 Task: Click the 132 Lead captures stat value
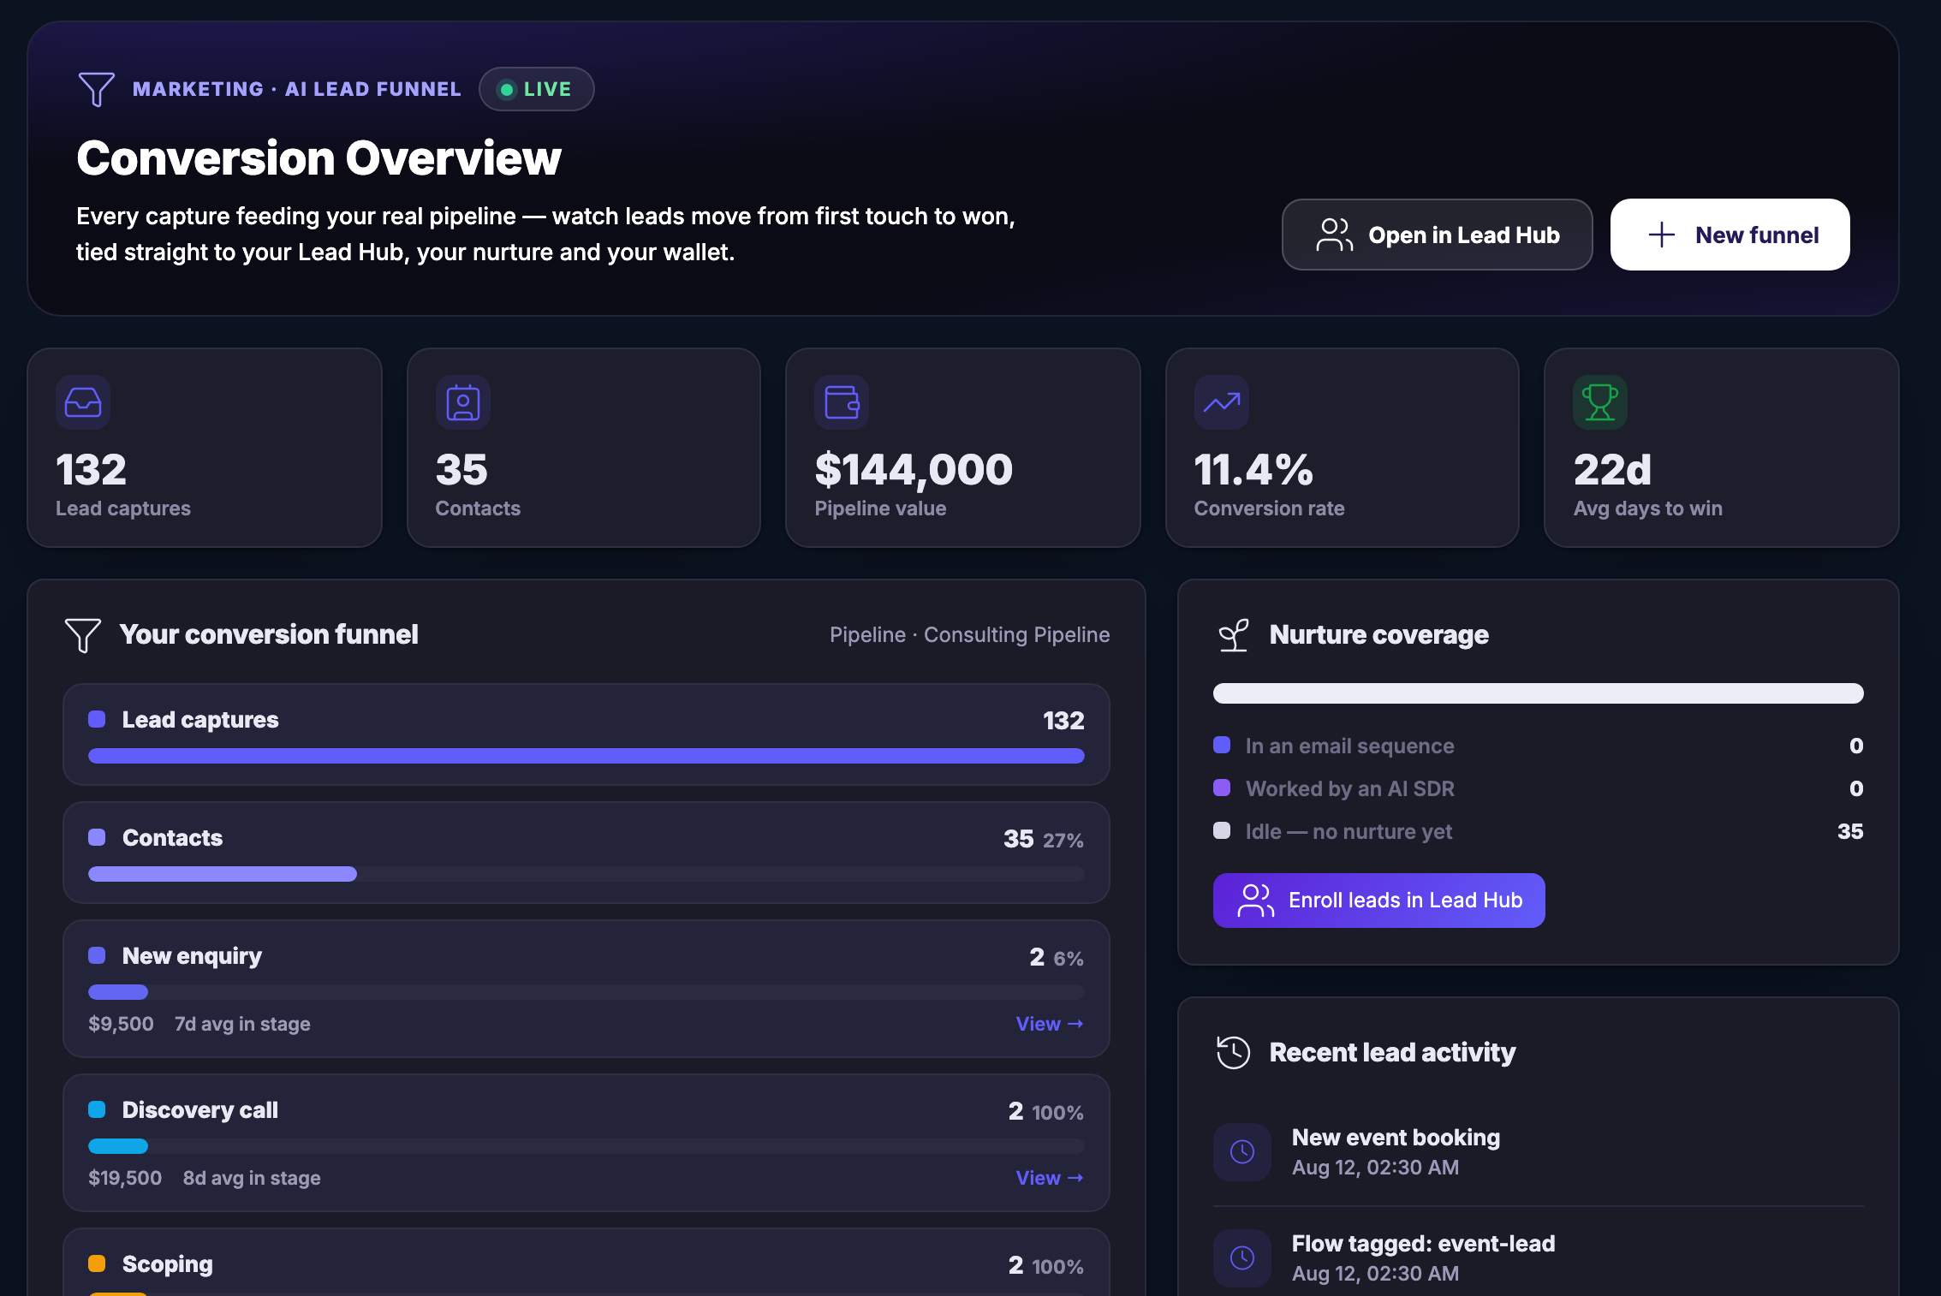pyautogui.click(x=91, y=470)
